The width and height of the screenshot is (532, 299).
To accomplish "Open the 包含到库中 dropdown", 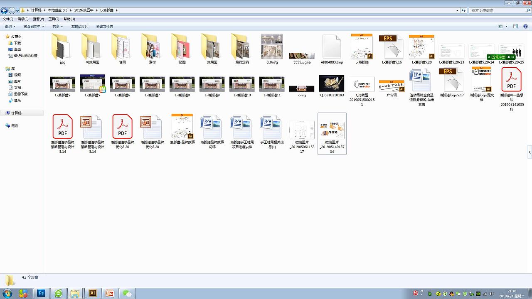I will (34, 26).
